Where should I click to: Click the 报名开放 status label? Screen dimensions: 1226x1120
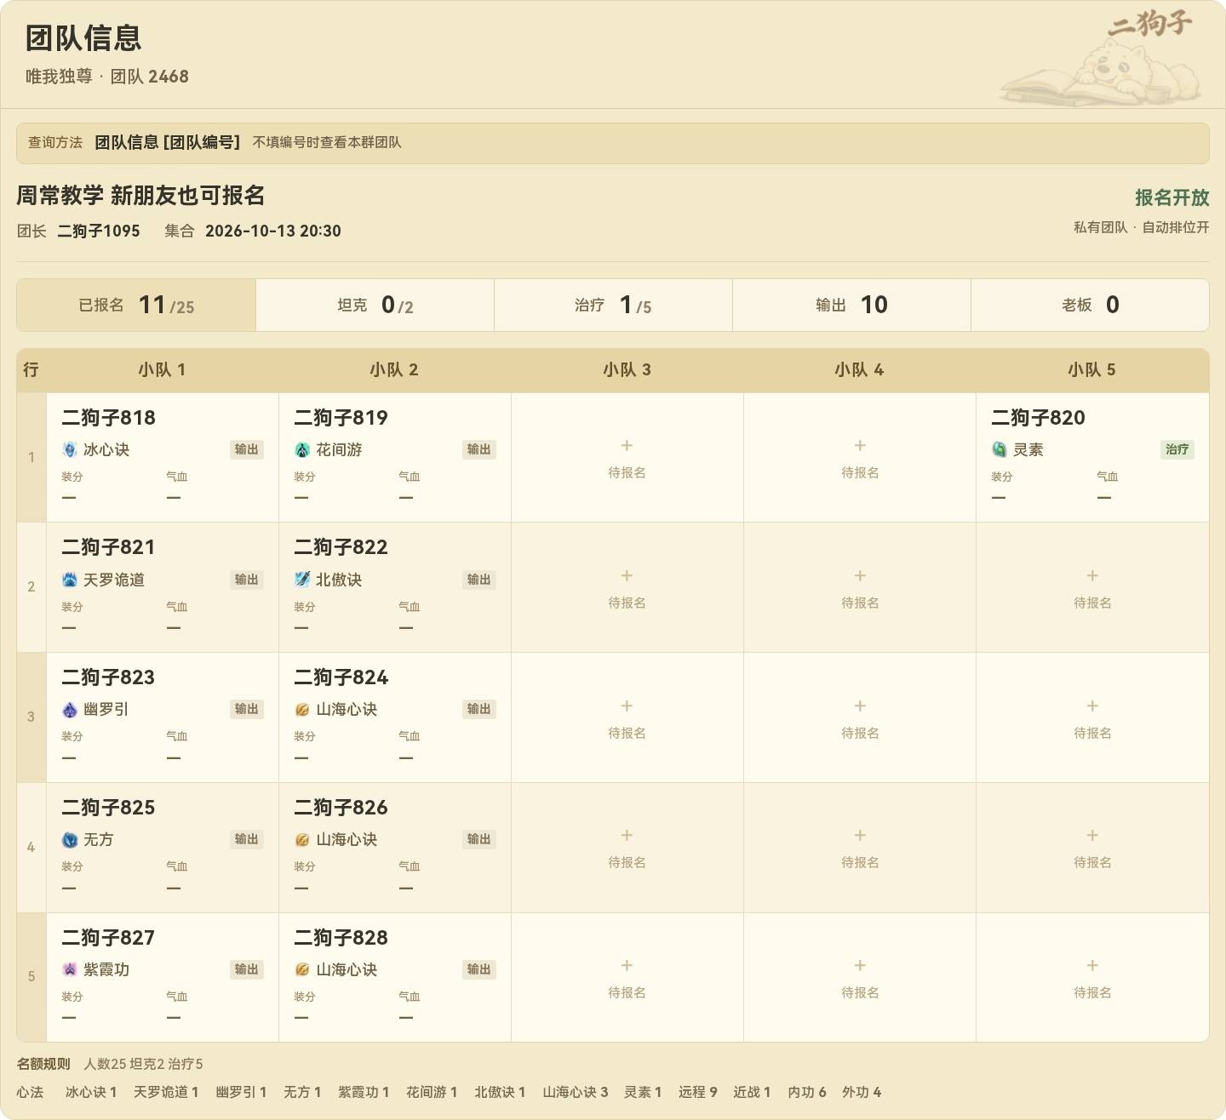(1172, 197)
